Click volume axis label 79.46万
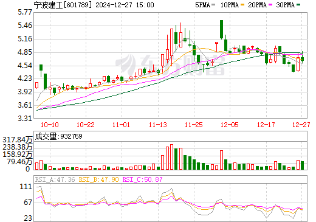Viewport: 316px width, 222px height. [x=19, y=162]
